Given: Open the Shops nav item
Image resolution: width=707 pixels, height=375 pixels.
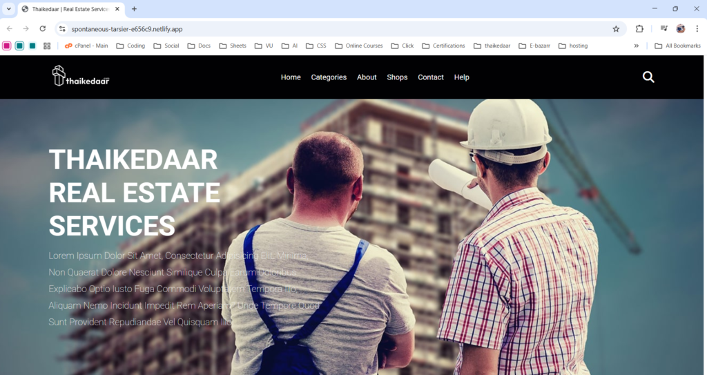Looking at the screenshot, I should [397, 77].
